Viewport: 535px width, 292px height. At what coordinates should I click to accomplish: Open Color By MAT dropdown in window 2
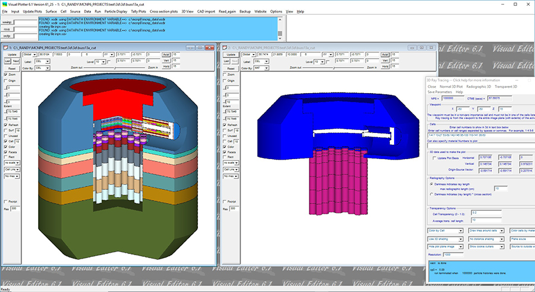262,68
